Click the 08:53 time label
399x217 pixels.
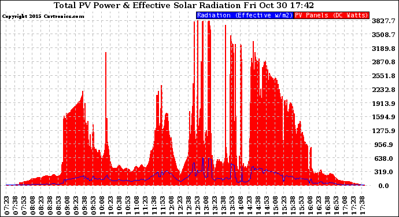pyautogui.click(x=59, y=205)
